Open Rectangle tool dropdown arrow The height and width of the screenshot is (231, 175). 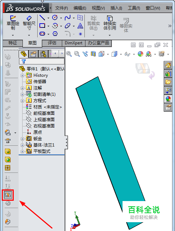pos(48,26)
